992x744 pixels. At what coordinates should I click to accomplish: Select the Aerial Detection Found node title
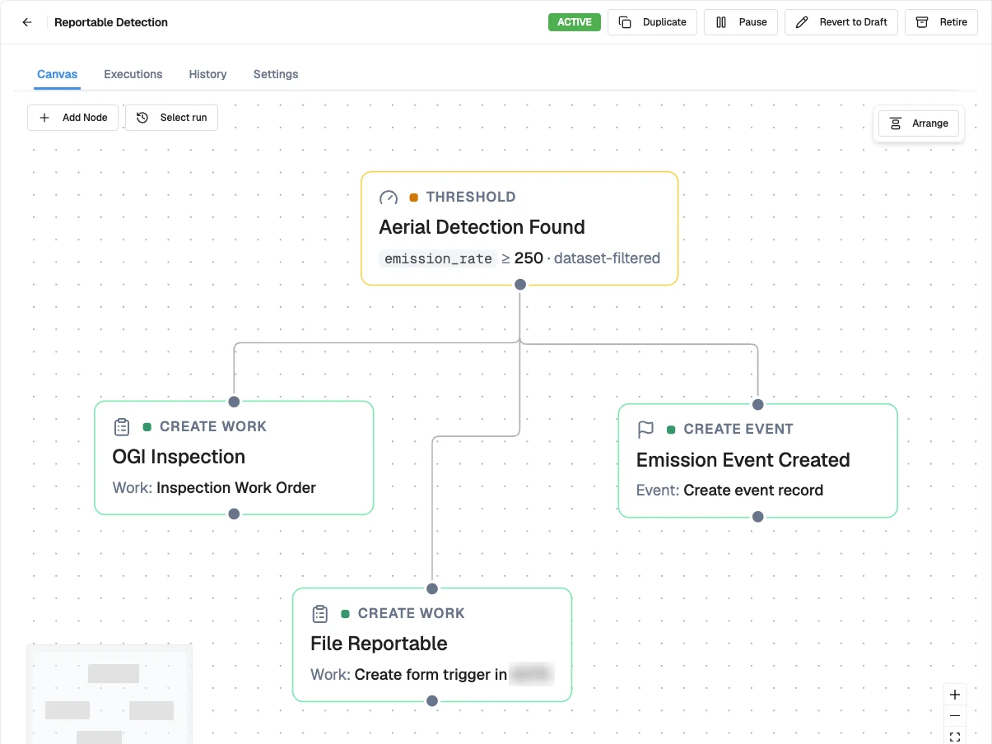pos(482,227)
